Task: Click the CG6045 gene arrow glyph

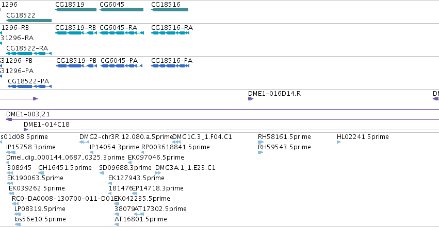Action: 122,10
